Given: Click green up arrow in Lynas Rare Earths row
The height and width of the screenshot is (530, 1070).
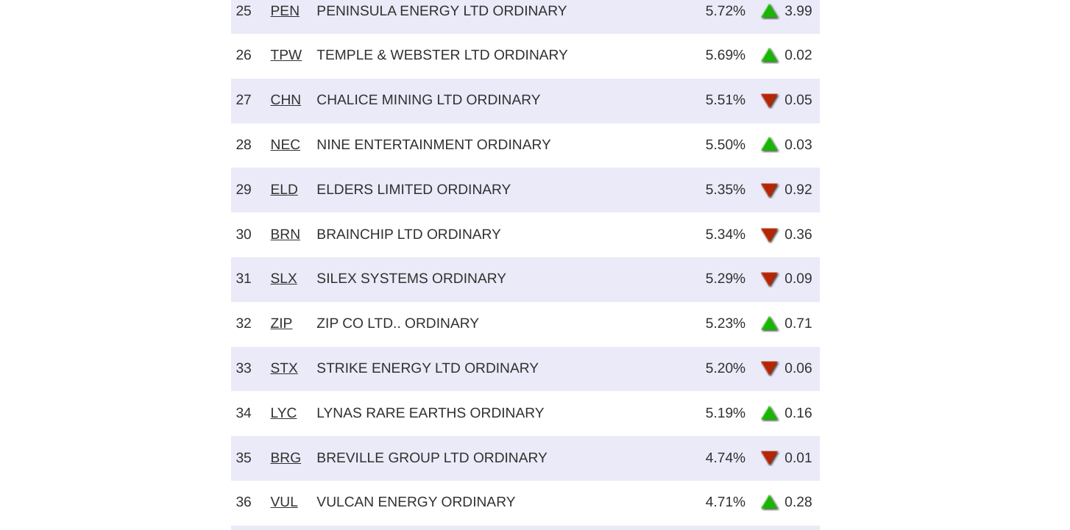Looking at the screenshot, I should [770, 414].
